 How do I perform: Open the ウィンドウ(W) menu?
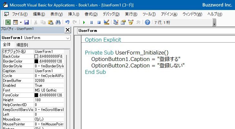[192, 14]
